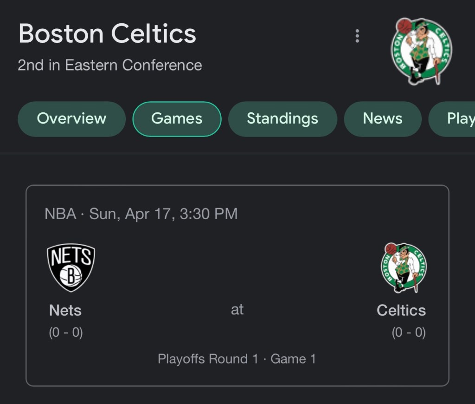Image resolution: width=475 pixels, height=404 pixels.
Task: Open the three-dot more options menu
Action: click(357, 36)
